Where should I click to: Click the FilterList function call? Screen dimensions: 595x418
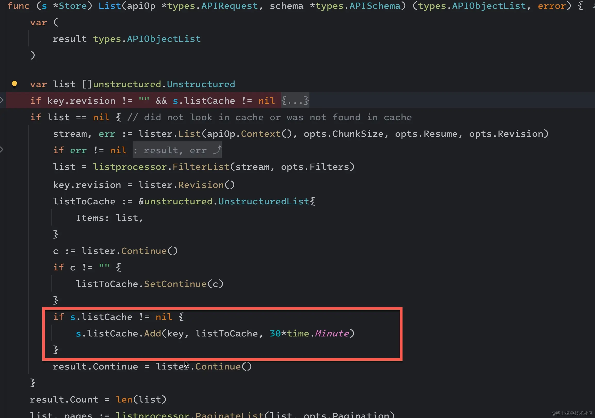pos(201,167)
